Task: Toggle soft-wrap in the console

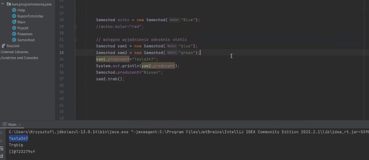Action: (2, 148)
